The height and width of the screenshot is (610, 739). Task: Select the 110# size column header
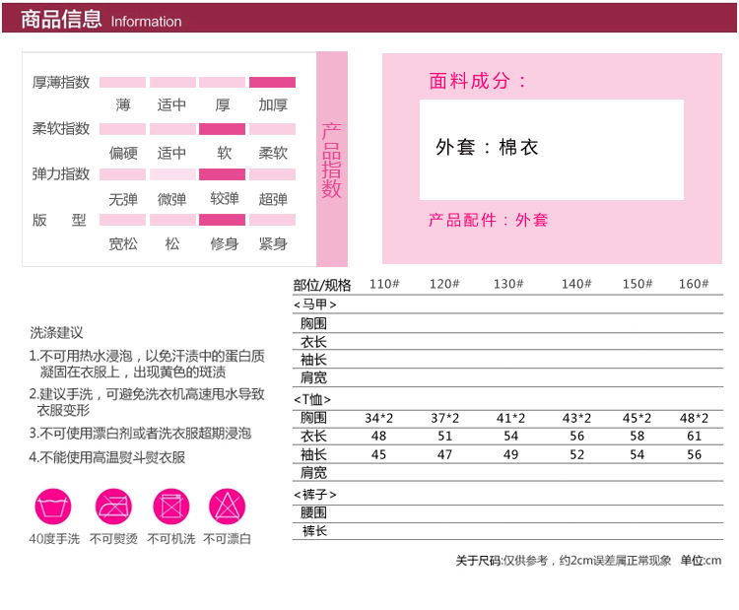[x=383, y=284]
